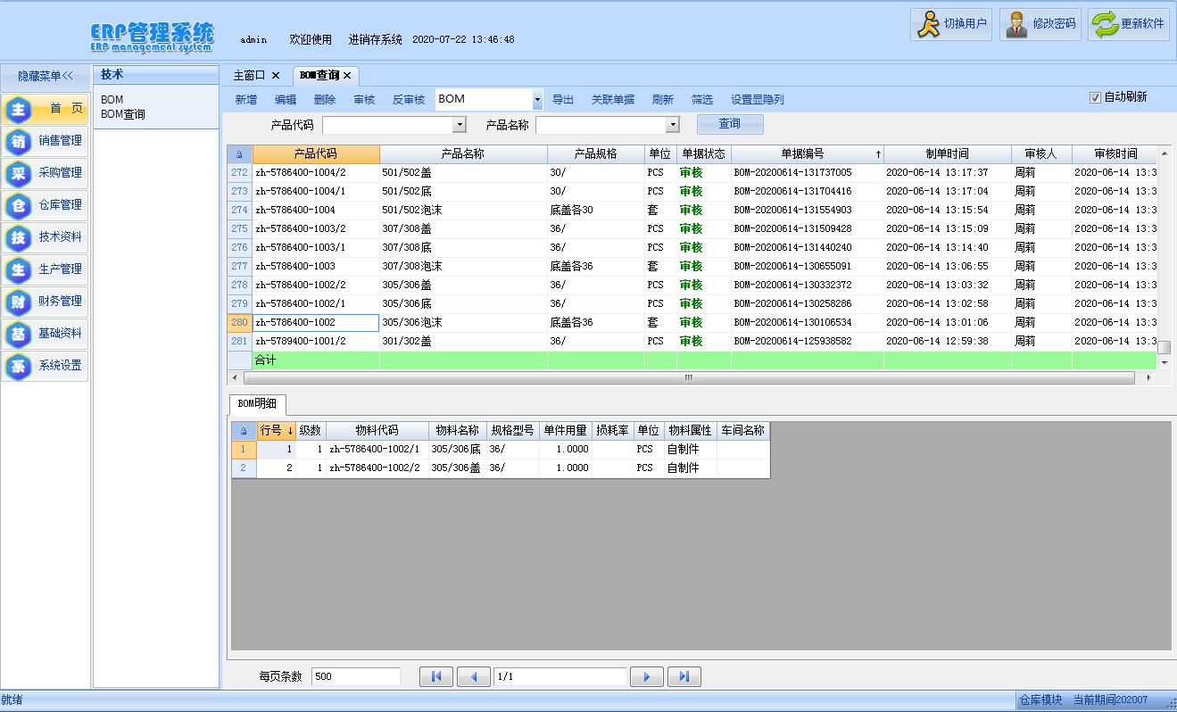Click the 切换用户 switch user button
The width and height of the screenshot is (1177, 712).
coord(951,24)
